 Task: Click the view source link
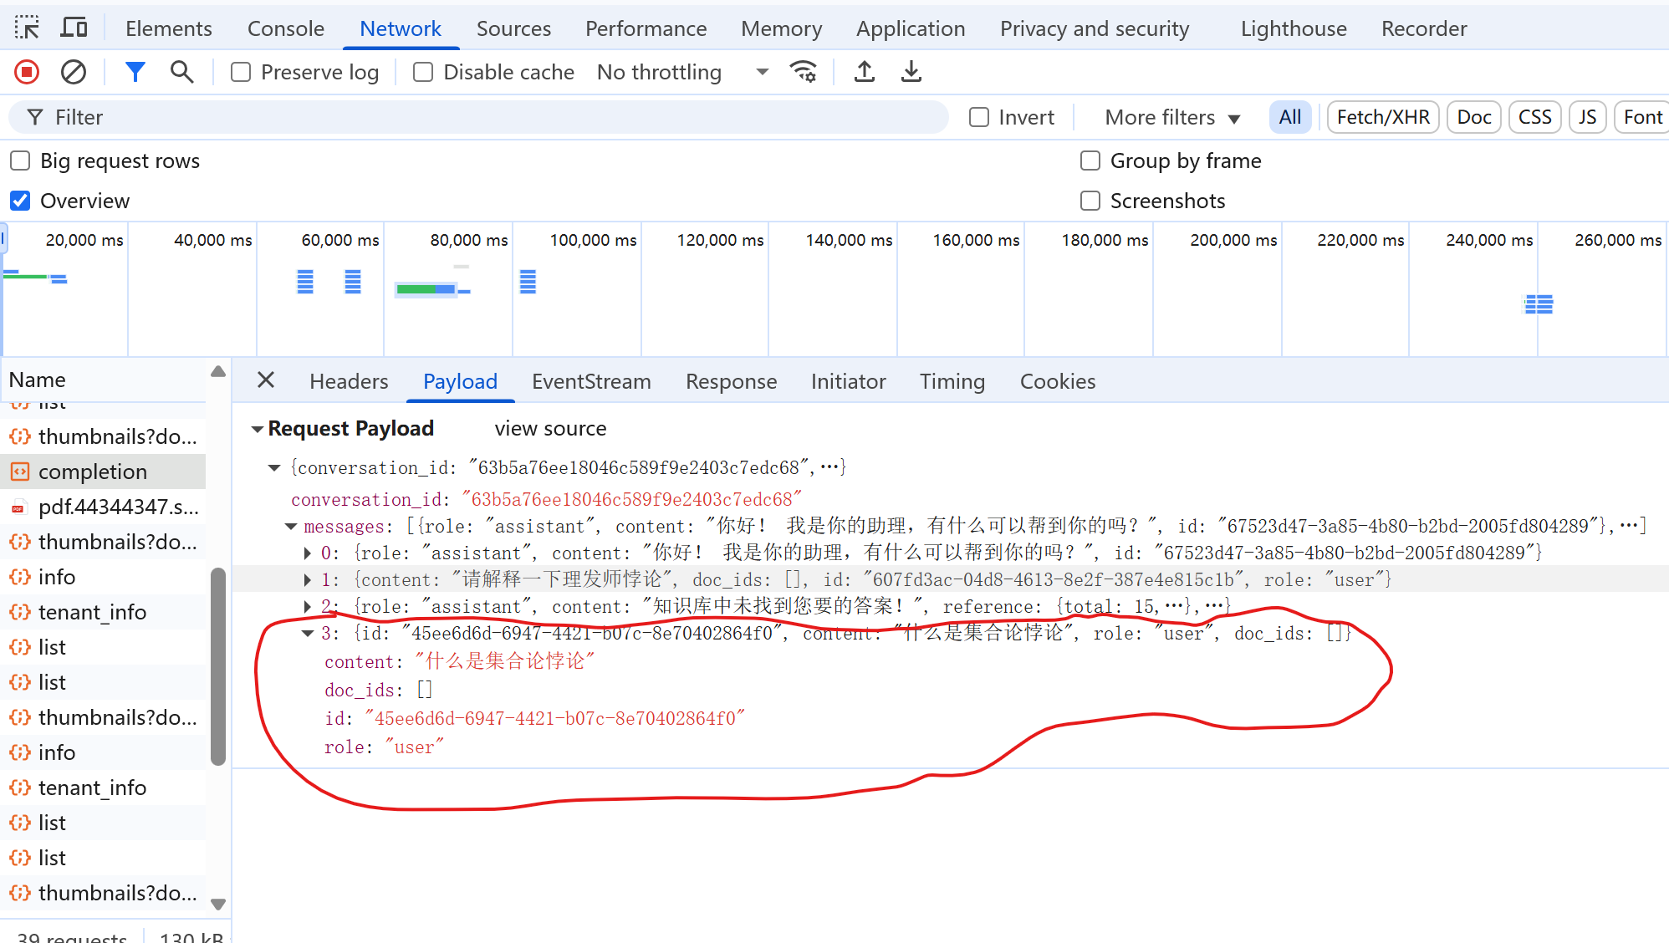point(550,428)
